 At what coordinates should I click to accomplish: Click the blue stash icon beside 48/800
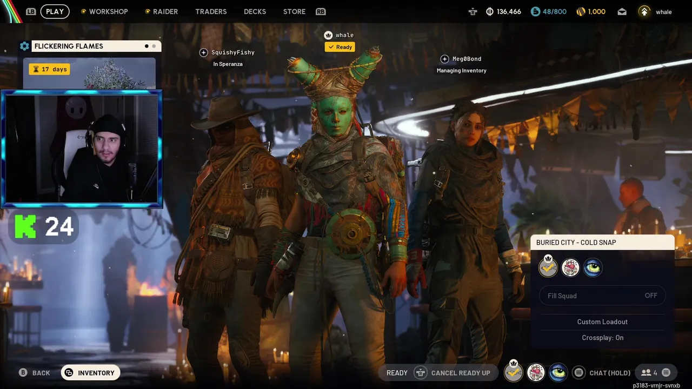535,11
